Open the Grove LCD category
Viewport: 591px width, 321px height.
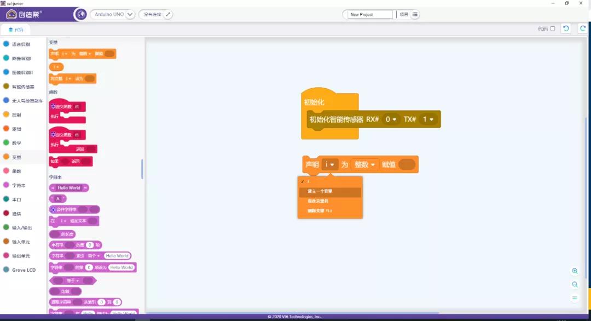(x=23, y=270)
